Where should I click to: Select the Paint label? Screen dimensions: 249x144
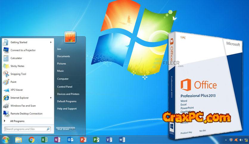click(x=13, y=82)
